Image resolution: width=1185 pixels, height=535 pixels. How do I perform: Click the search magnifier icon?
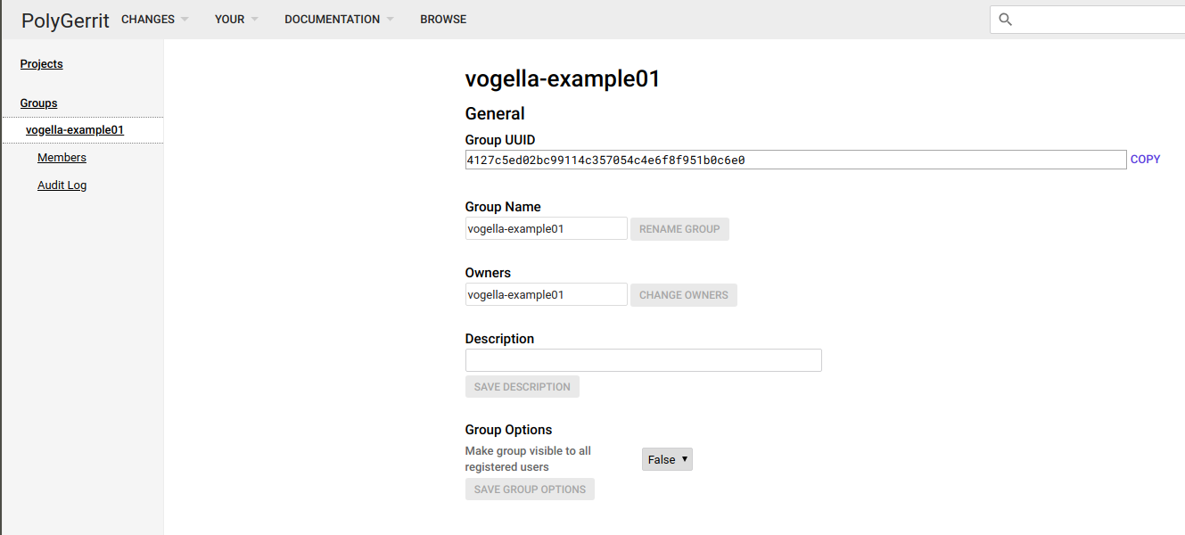[1006, 20]
